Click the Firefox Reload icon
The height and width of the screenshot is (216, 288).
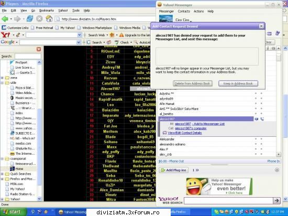(x=29, y=19)
